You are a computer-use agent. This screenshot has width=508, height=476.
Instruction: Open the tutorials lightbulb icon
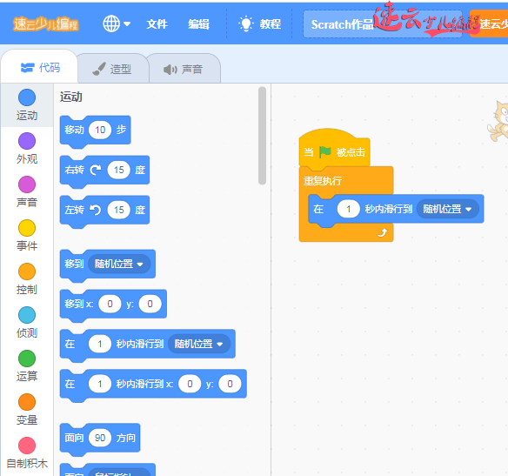point(245,23)
